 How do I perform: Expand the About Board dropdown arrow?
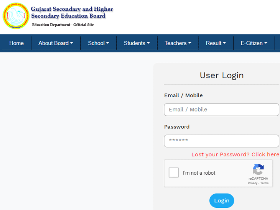tap(72, 43)
